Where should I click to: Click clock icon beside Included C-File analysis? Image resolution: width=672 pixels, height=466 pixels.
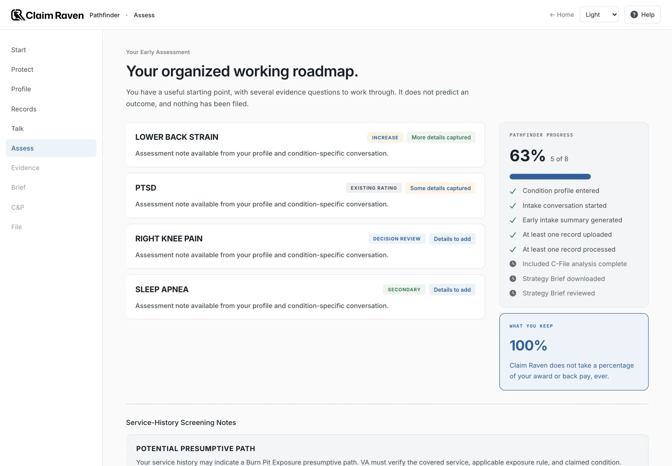[513, 264]
